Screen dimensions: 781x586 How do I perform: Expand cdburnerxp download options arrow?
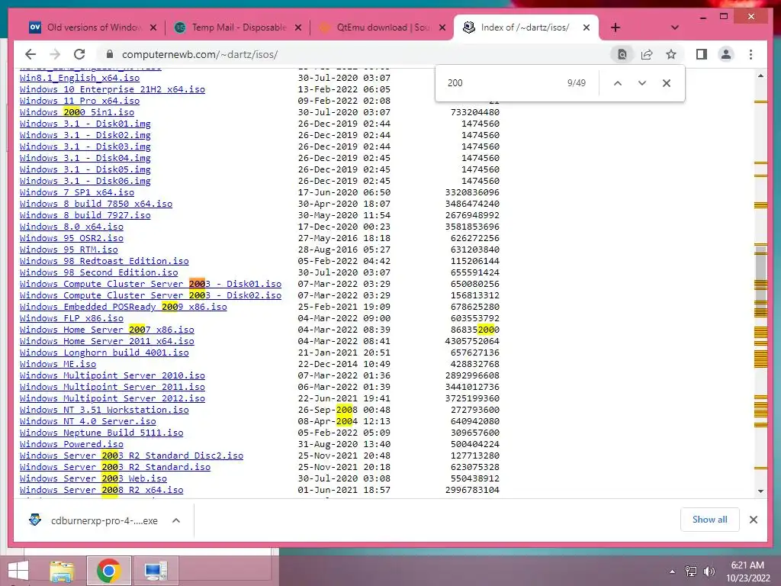click(176, 520)
